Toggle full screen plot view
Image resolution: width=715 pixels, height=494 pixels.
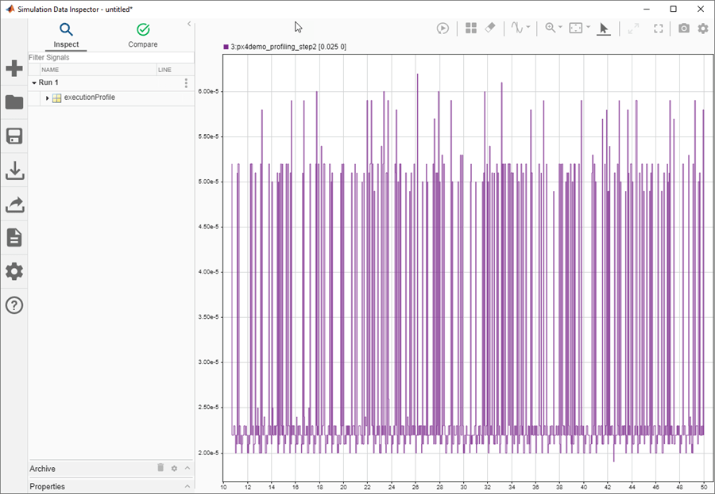659,28
